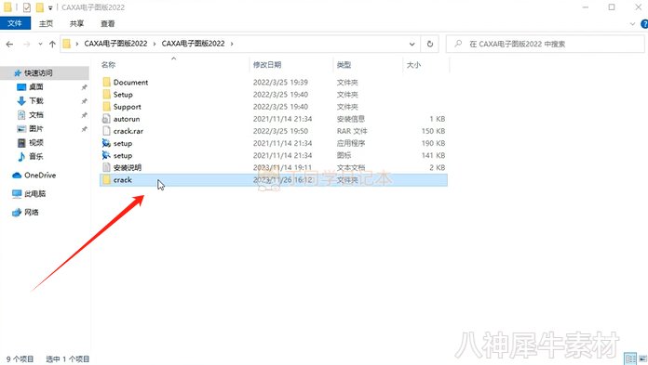Open the Document folder
The image size is (648, 365).
[x=130, y=82]
